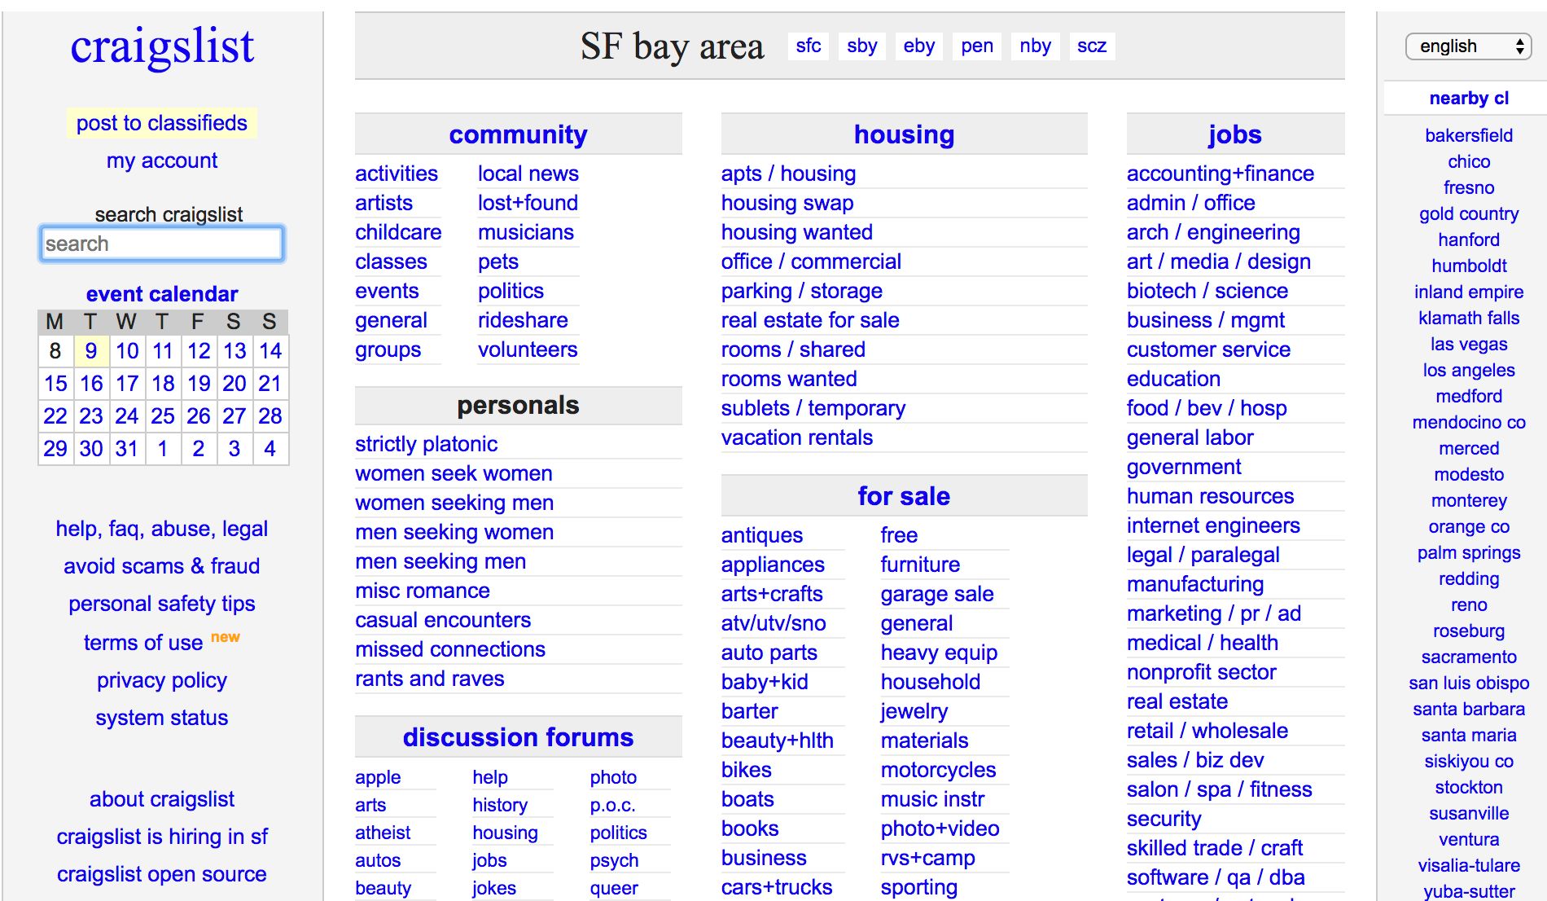The image size is (1547, 901).
Task: Open avoid scams & fraud page
Action: tap(162, 566)
